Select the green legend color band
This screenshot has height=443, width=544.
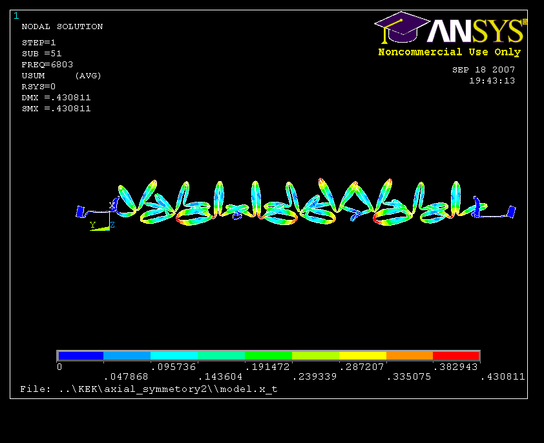(x=268, y=356)
